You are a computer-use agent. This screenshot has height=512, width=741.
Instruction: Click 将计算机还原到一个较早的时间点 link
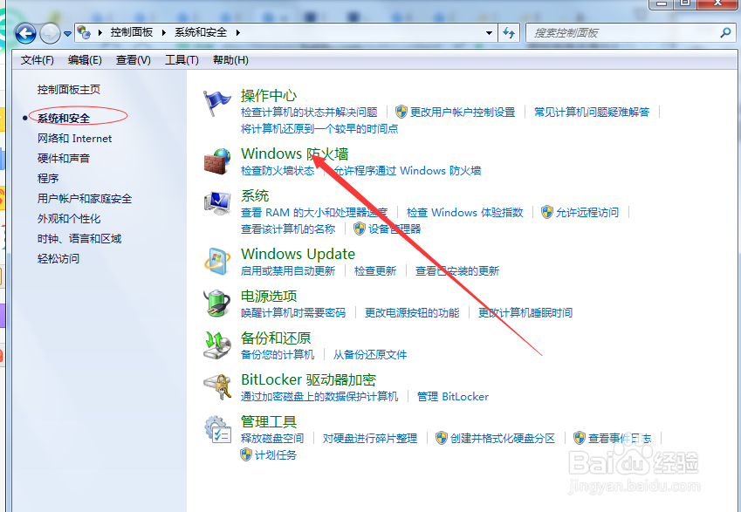click(x=319, y=128)
